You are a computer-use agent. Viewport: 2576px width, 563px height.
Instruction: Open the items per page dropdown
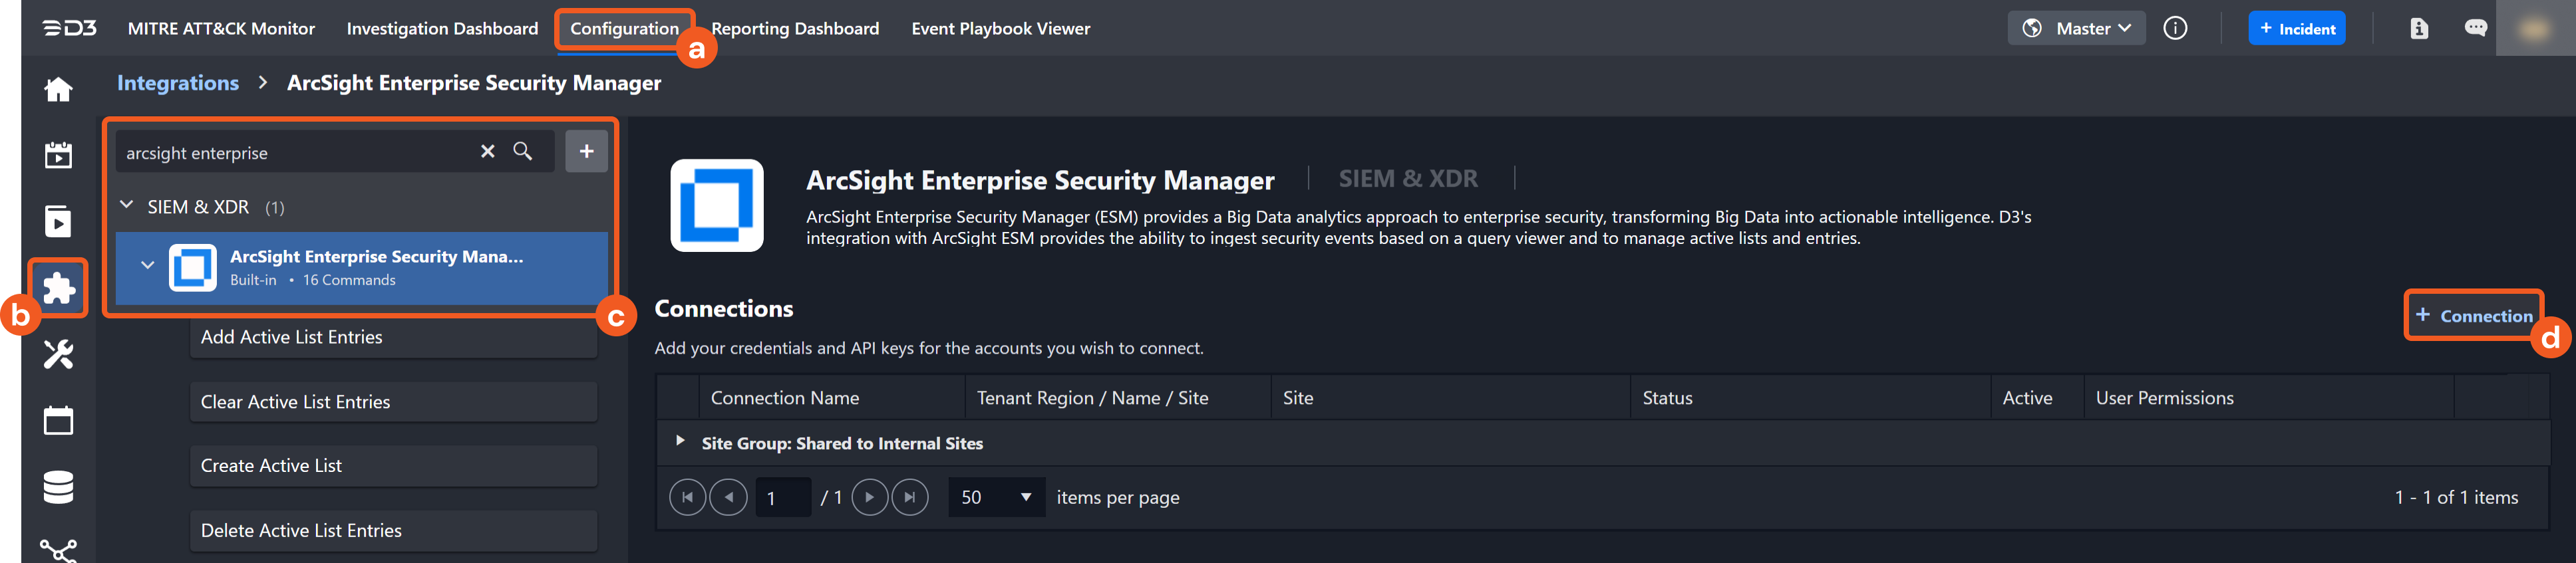click(996, 497)
